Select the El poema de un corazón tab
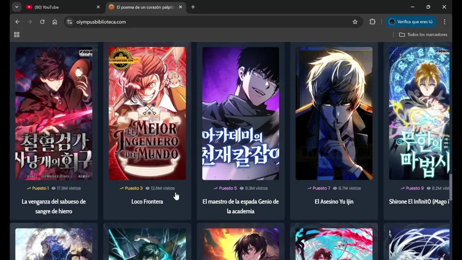 146,7
